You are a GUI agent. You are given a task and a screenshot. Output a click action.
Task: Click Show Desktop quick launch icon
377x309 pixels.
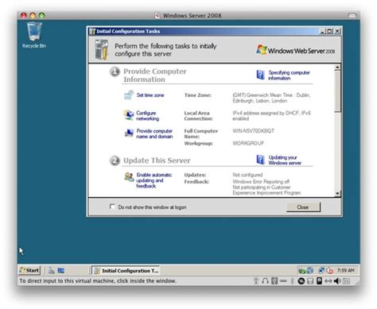(x=61, y=270)
